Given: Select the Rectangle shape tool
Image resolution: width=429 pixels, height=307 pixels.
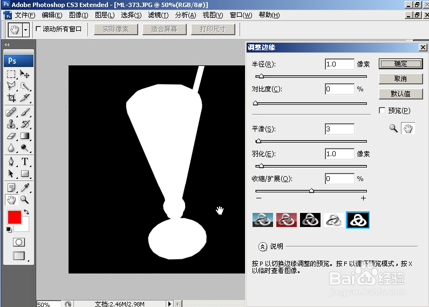Looking at the screenshot, I should (25, 173).
